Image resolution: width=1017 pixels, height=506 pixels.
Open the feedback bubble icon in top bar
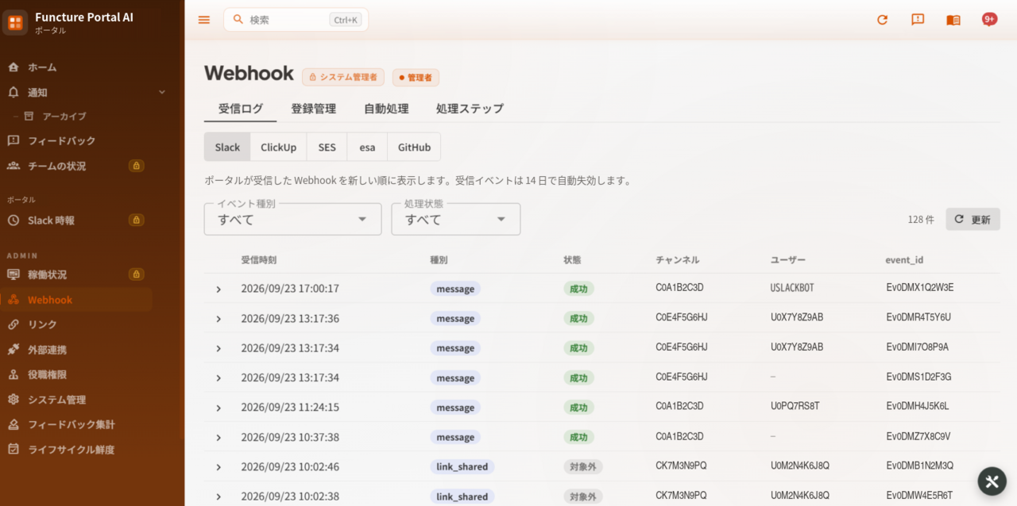click(x=918, y=20)
